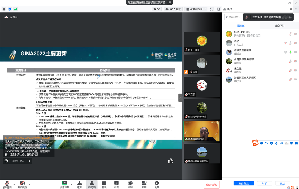Open meeting settings gear
299x189 pixels.
(x=157, y=183)
